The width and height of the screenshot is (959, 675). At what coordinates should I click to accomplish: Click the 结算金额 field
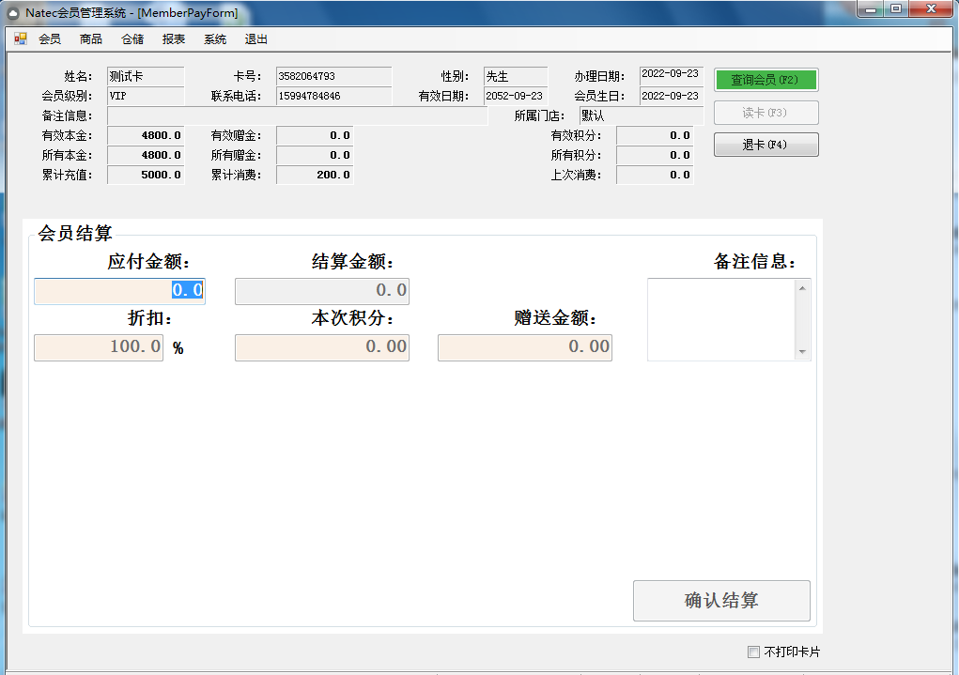click(322, 291)
